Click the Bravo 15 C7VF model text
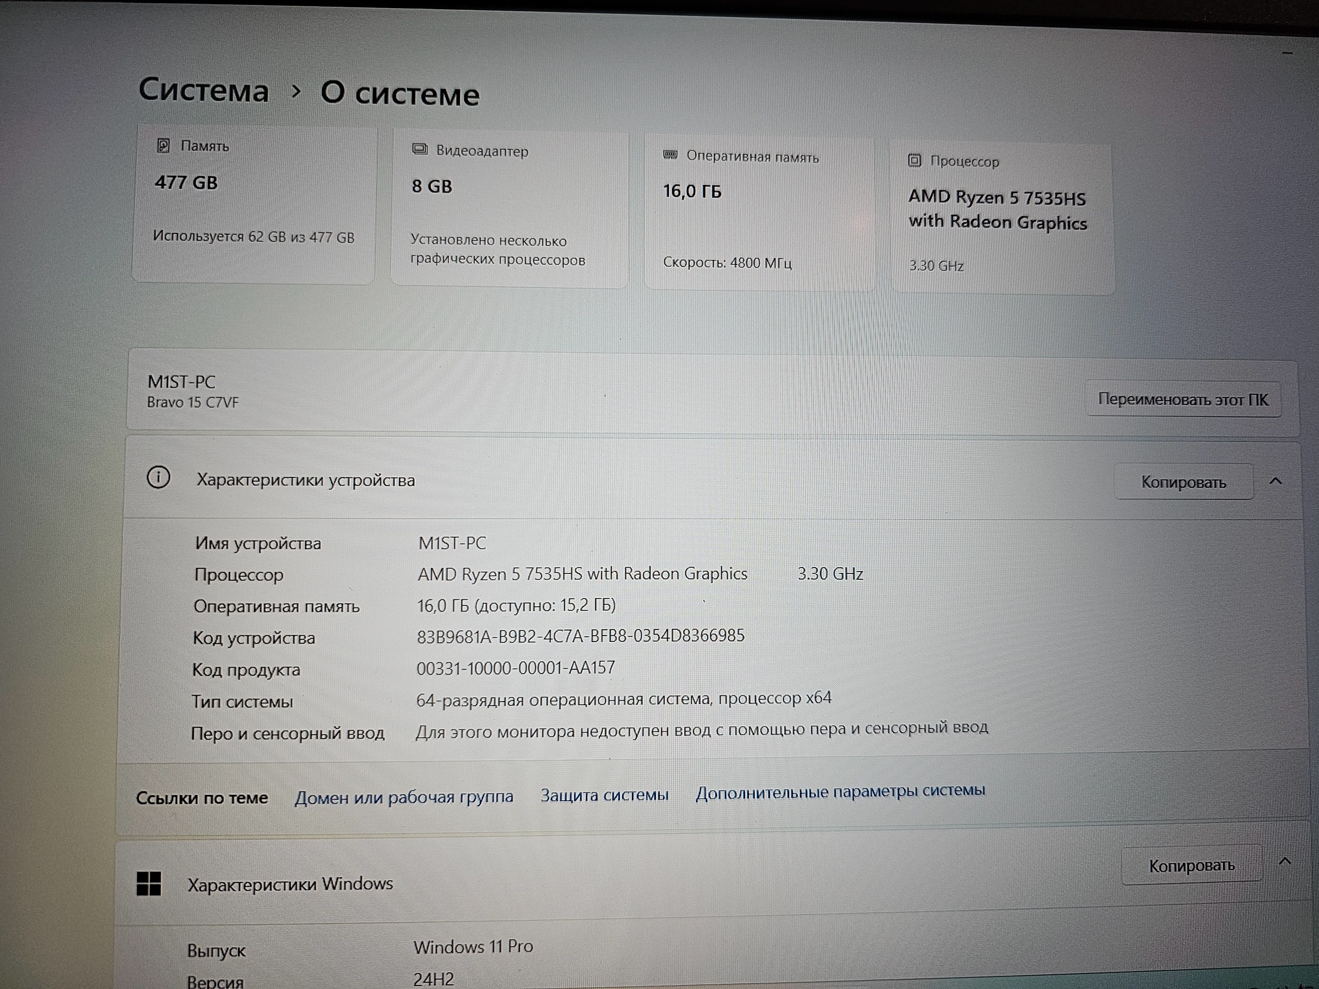The width and height of the screenshot is (1319, 989). click(193, 402)
